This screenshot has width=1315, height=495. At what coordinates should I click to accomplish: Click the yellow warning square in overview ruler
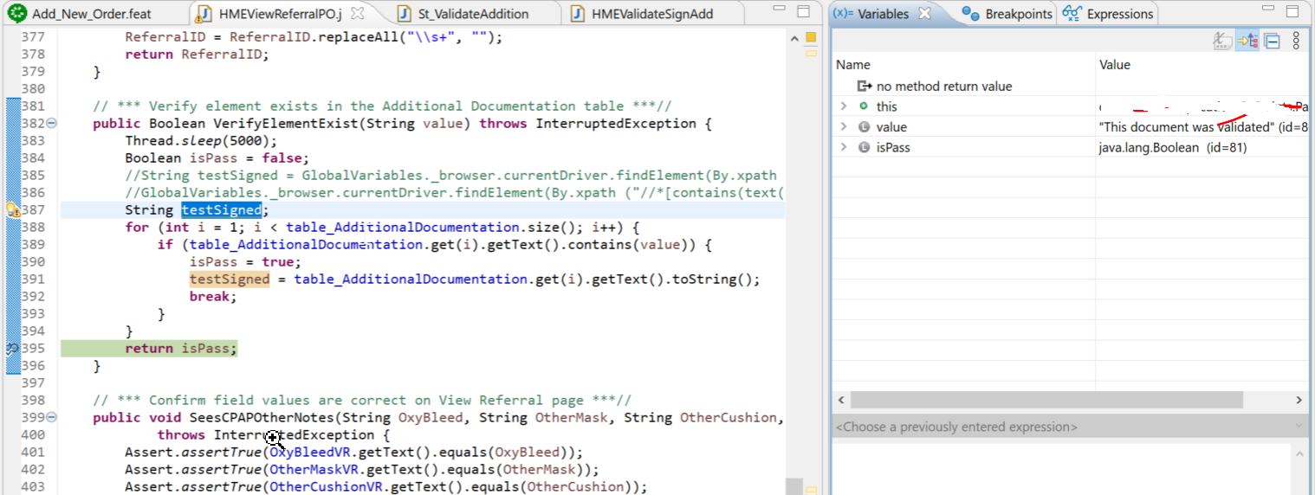click(812, 37)
